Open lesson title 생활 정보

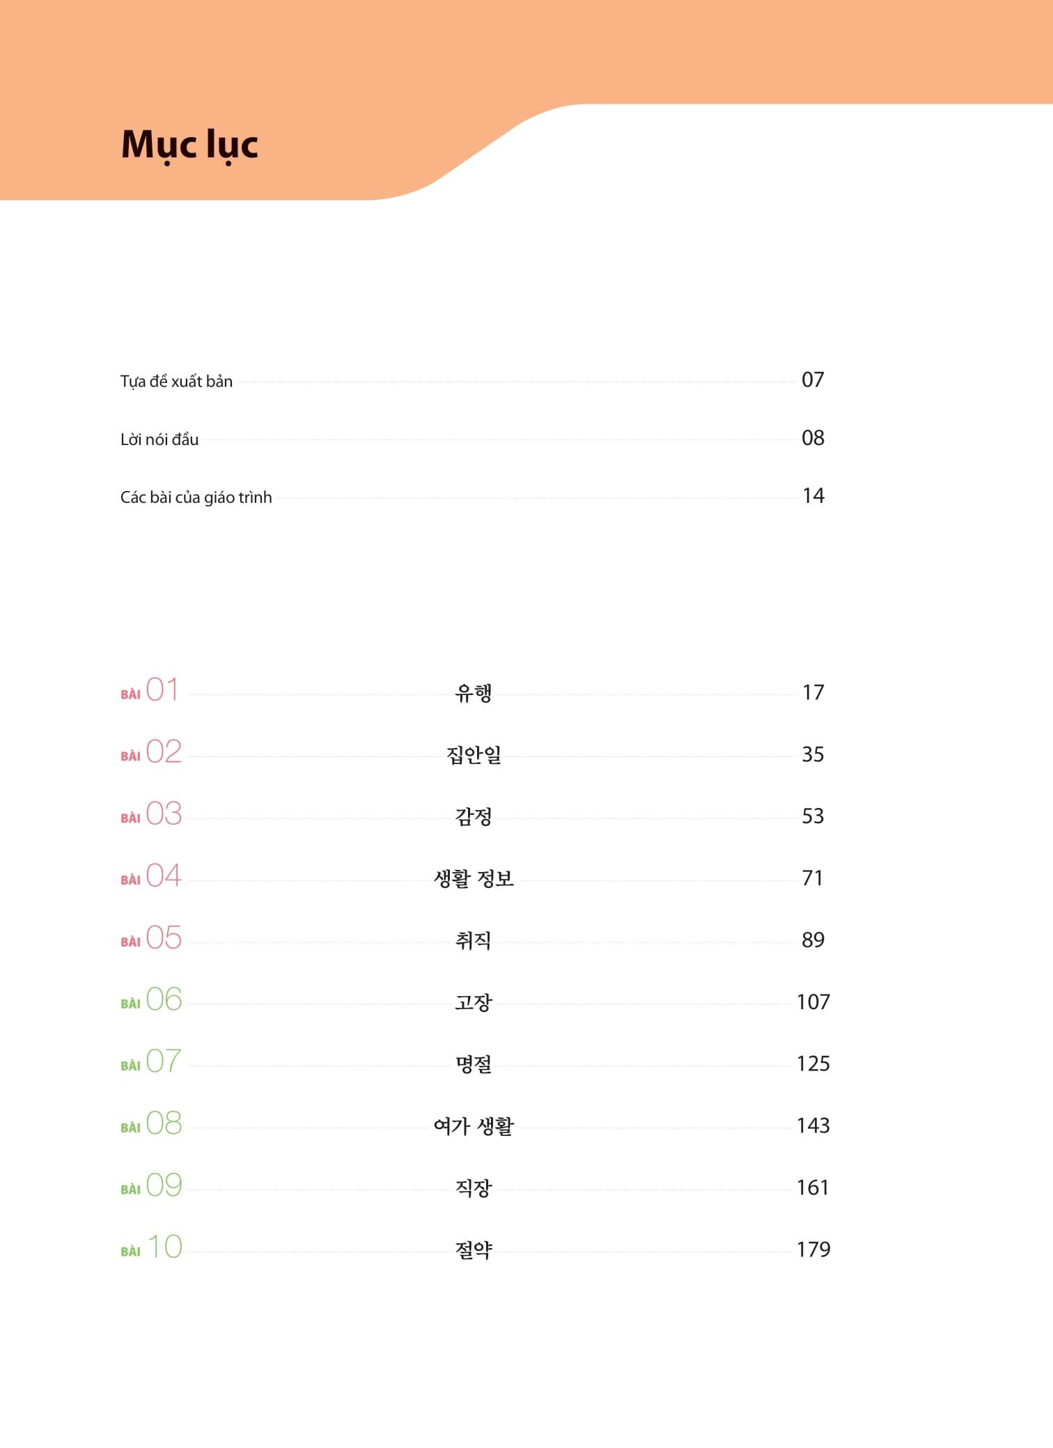coord(474,878)
